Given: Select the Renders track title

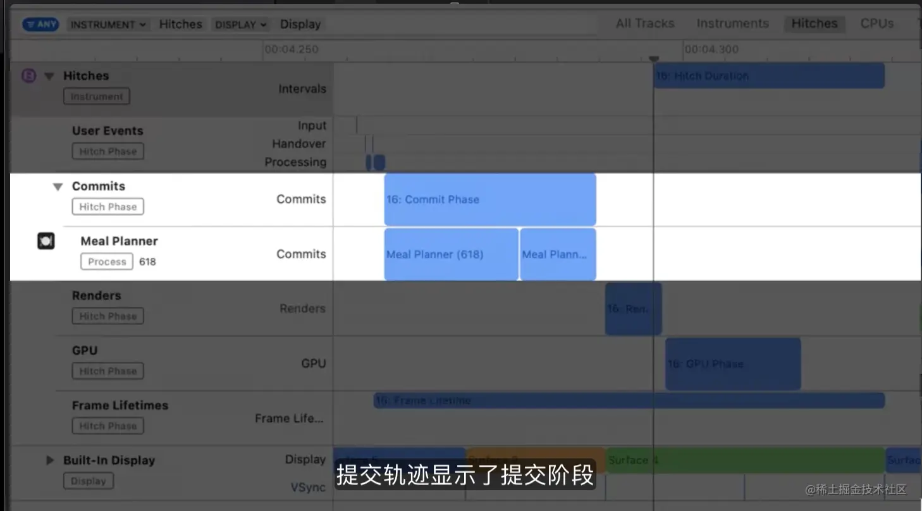Looking at the screenshot, I should coord(96,295).
